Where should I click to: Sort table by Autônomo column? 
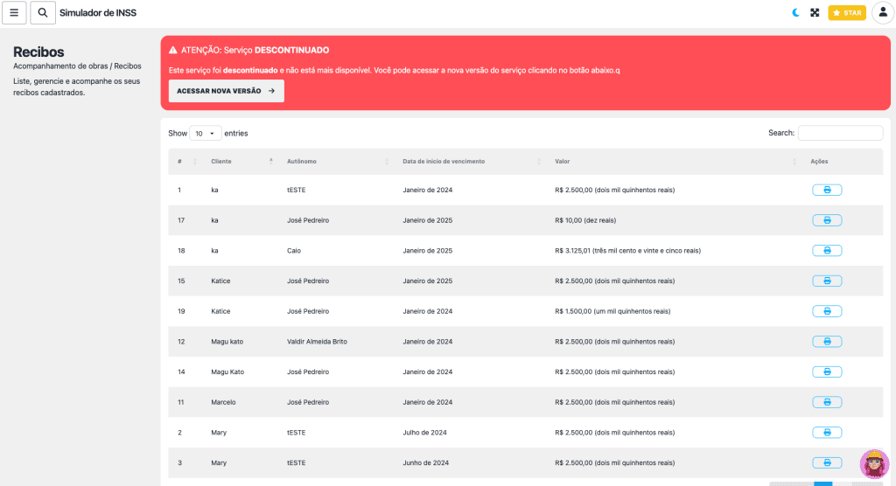click(x=302, y=162)
